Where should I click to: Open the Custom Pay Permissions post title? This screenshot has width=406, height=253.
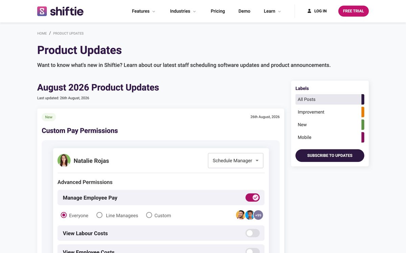(x=80, y=131)
